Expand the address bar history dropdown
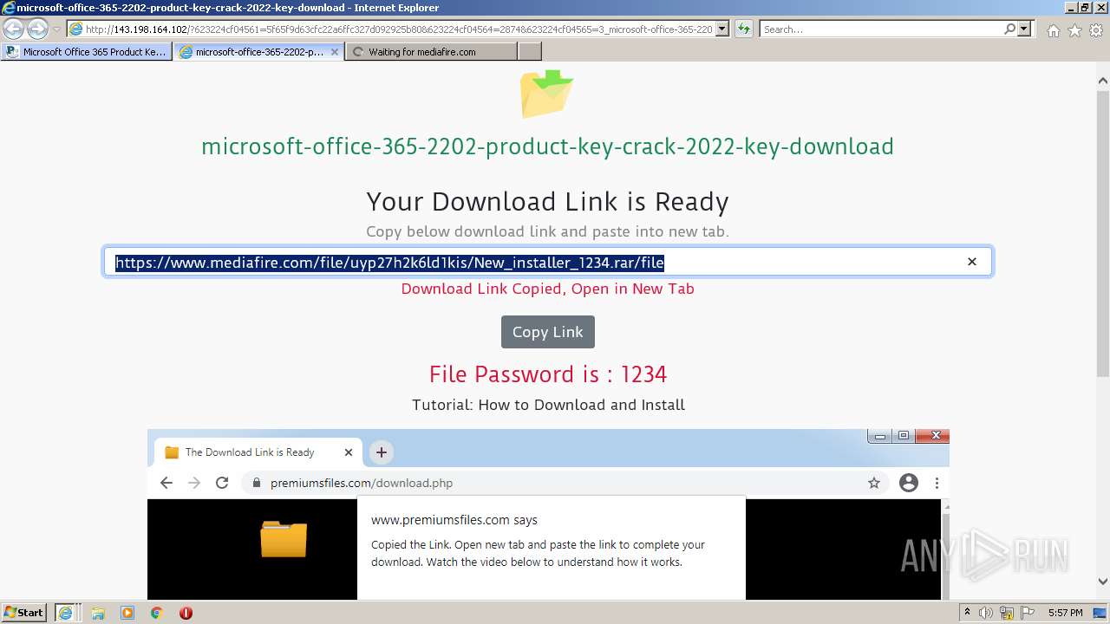 click(x=722, y=29)
